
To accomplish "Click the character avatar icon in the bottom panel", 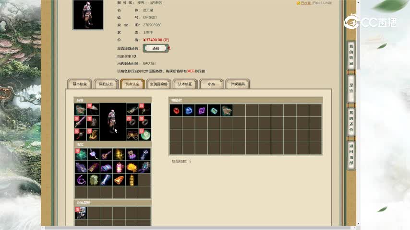I will (81, 213).
